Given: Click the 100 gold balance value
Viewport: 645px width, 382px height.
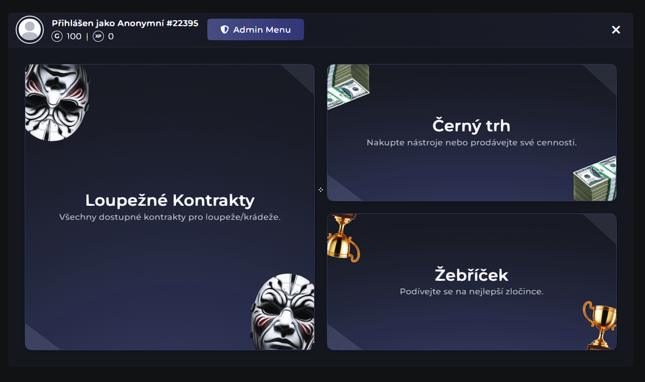Looking at the screenshot, I should [x=74, y=36].
